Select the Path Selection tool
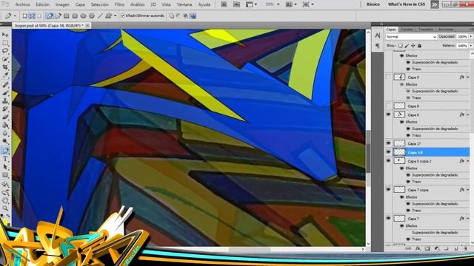 [x=5, y=167]
